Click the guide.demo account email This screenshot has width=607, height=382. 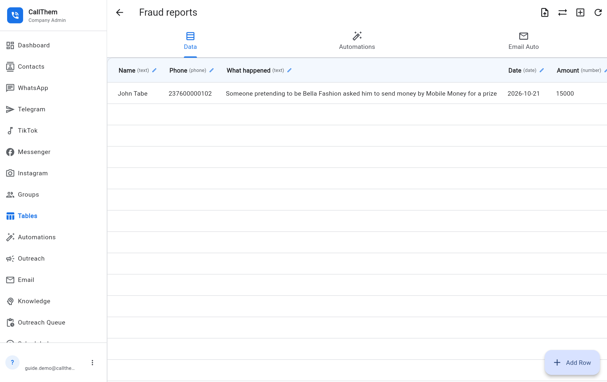tap(50, 368)
